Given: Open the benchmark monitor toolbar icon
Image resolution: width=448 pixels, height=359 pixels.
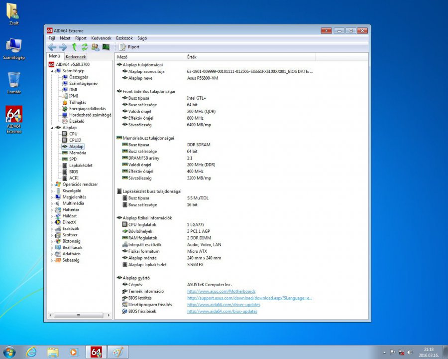Looking at the screenshot, I should point(106,47).
